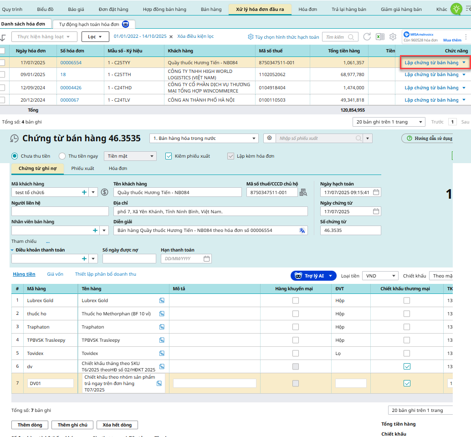This screenshot has width=471, height=437.
Task: Open the Bán hàng hóa trong nước dropdown
Action: coord(254,139)
